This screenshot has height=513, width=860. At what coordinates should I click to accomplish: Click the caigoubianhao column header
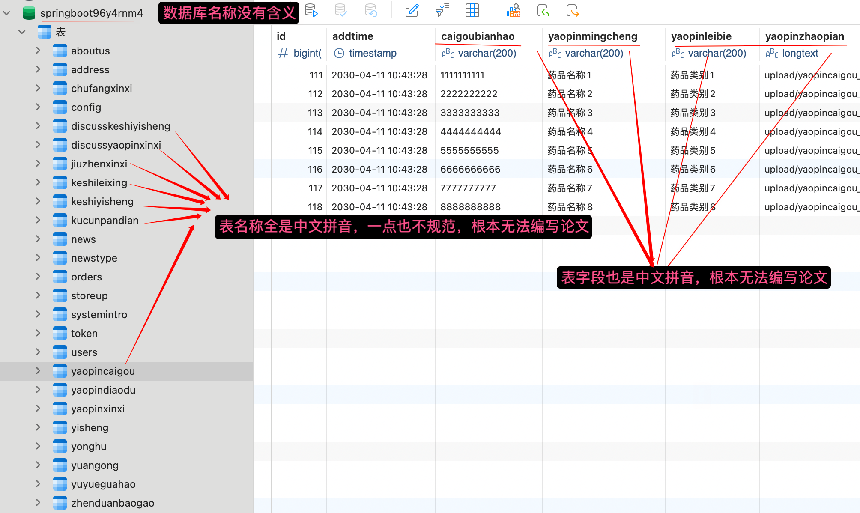[478, 36]
